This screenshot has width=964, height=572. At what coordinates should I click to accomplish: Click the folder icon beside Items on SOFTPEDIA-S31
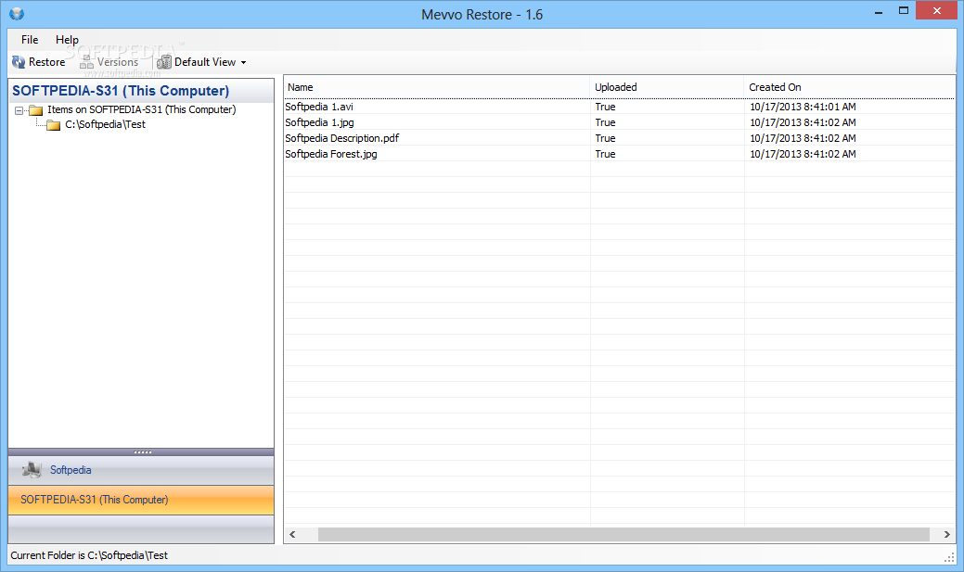click(x=36, y=110)
